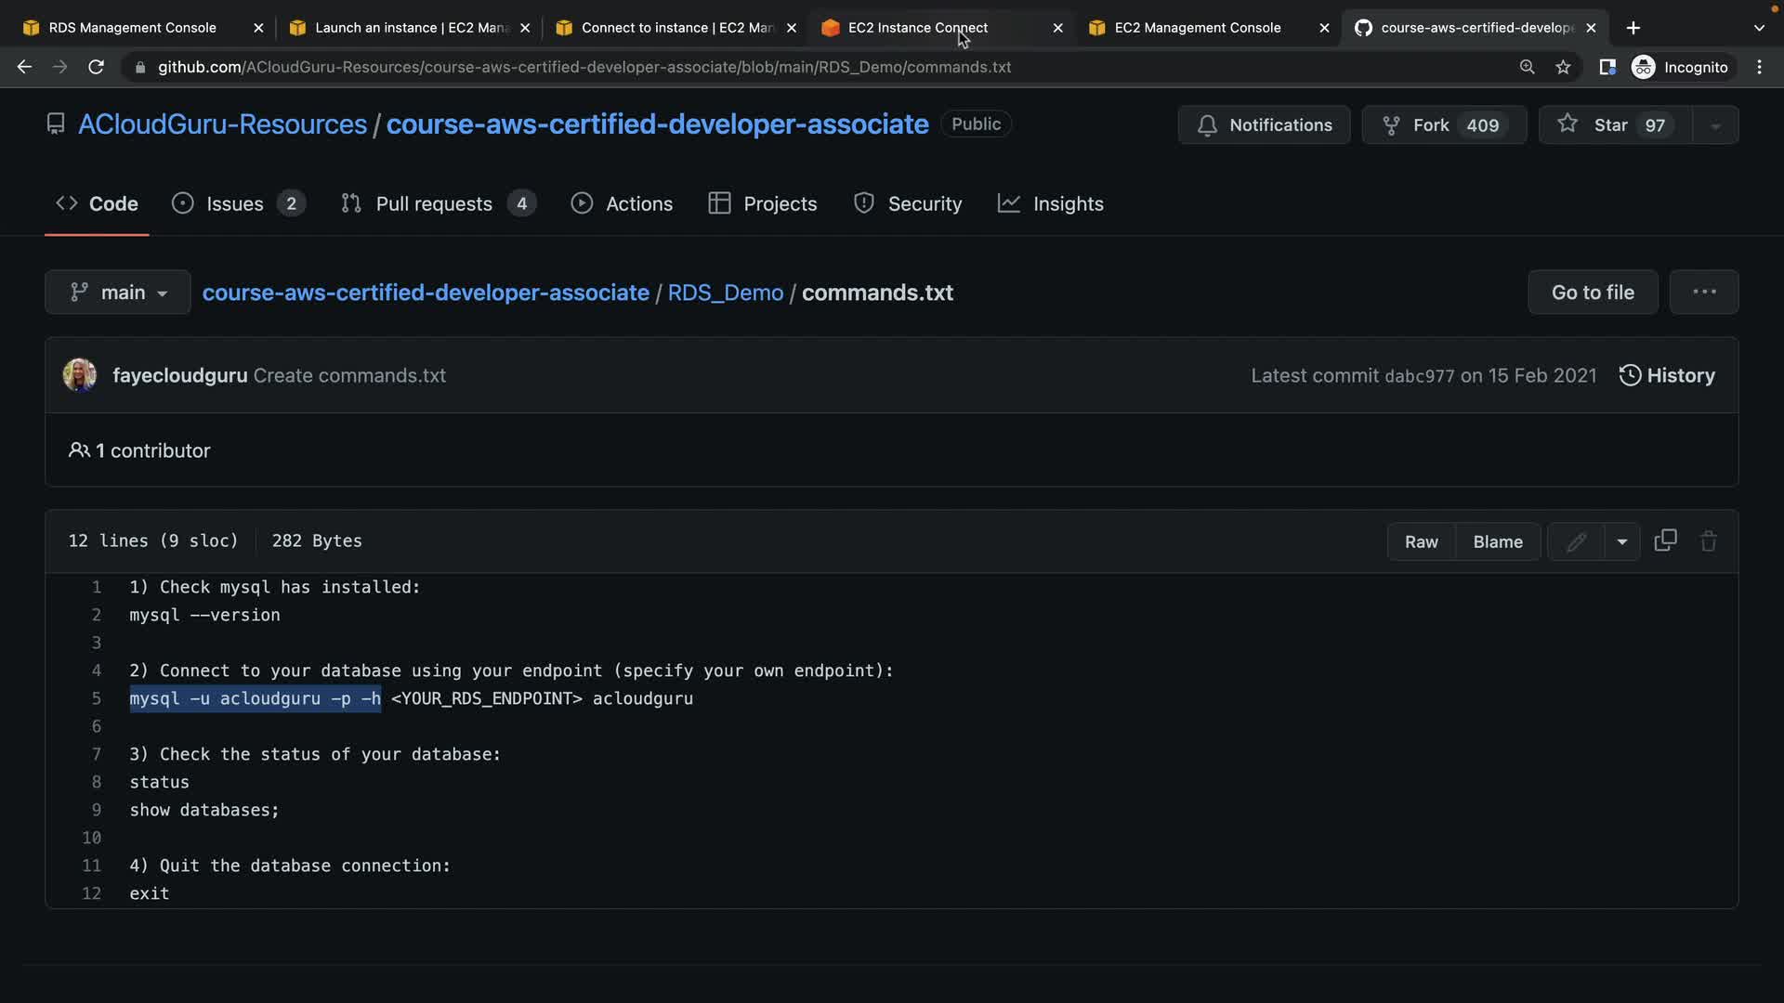Click the Go to file button
This screenshot has width=1784, height=1003.
click(1592, 293)
